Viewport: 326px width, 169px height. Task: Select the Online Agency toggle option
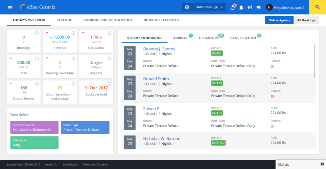pos(279,20)
